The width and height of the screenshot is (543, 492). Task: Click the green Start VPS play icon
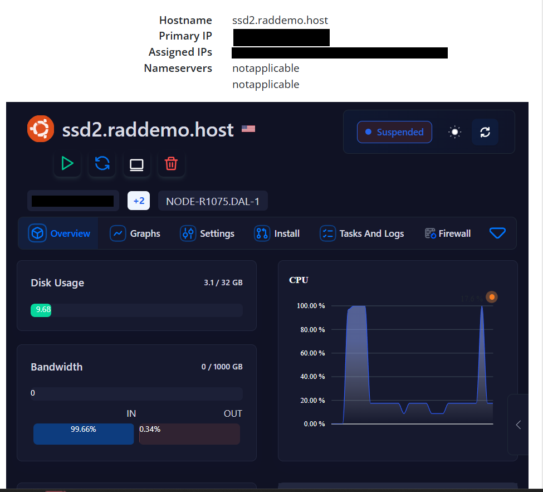(x=67, y=163)
